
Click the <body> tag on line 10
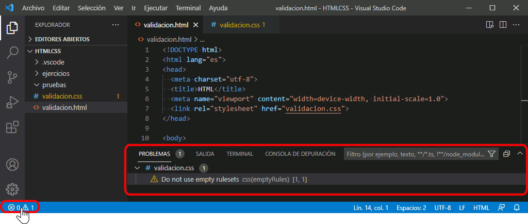(174, 138)
